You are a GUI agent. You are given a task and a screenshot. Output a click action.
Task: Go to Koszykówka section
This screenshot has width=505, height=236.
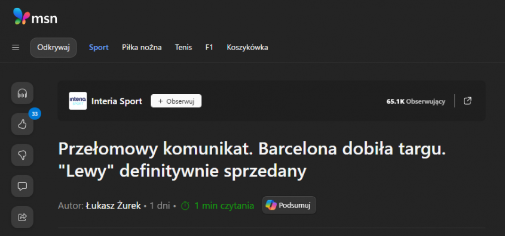[247, 48]
